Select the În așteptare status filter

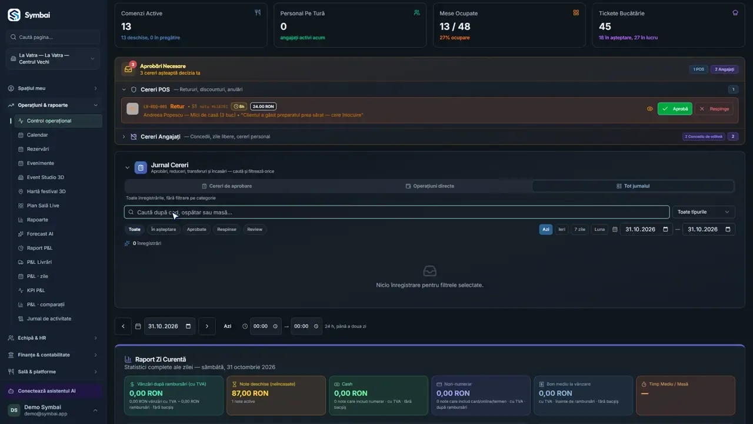click(x=164, y=229)
